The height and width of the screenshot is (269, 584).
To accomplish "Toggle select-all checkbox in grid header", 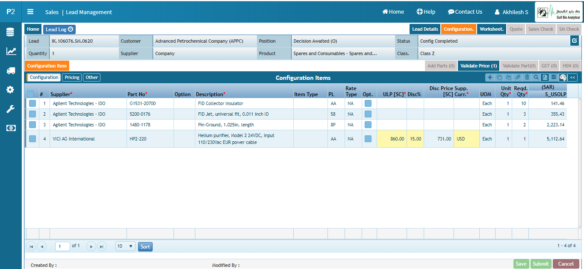I will (31, 94).
